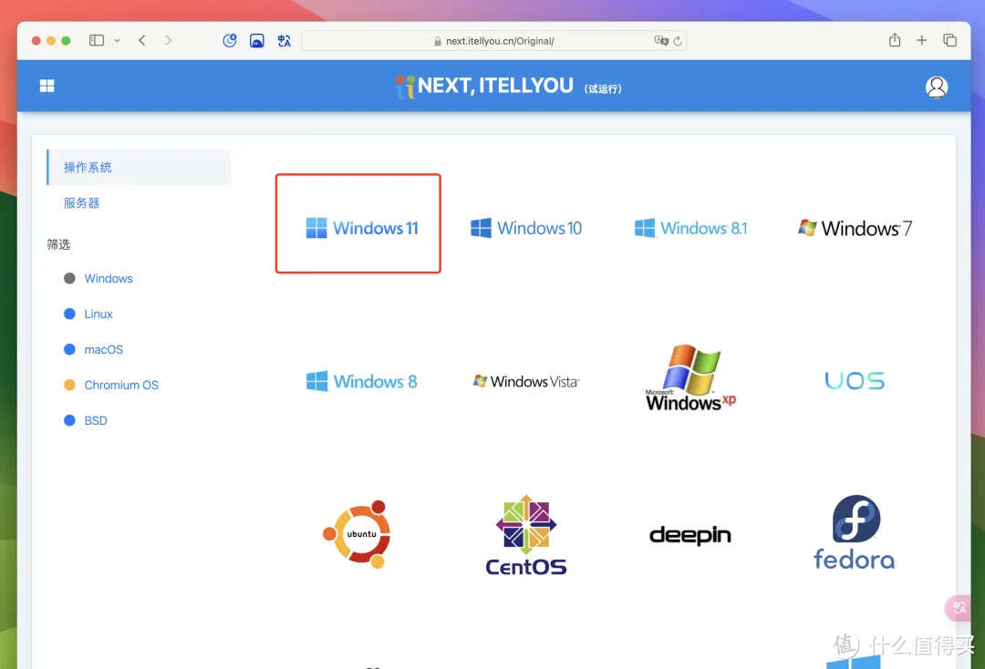Click the translate extension icon in toolbar
The image size is (985, 669).
[284, 41]
